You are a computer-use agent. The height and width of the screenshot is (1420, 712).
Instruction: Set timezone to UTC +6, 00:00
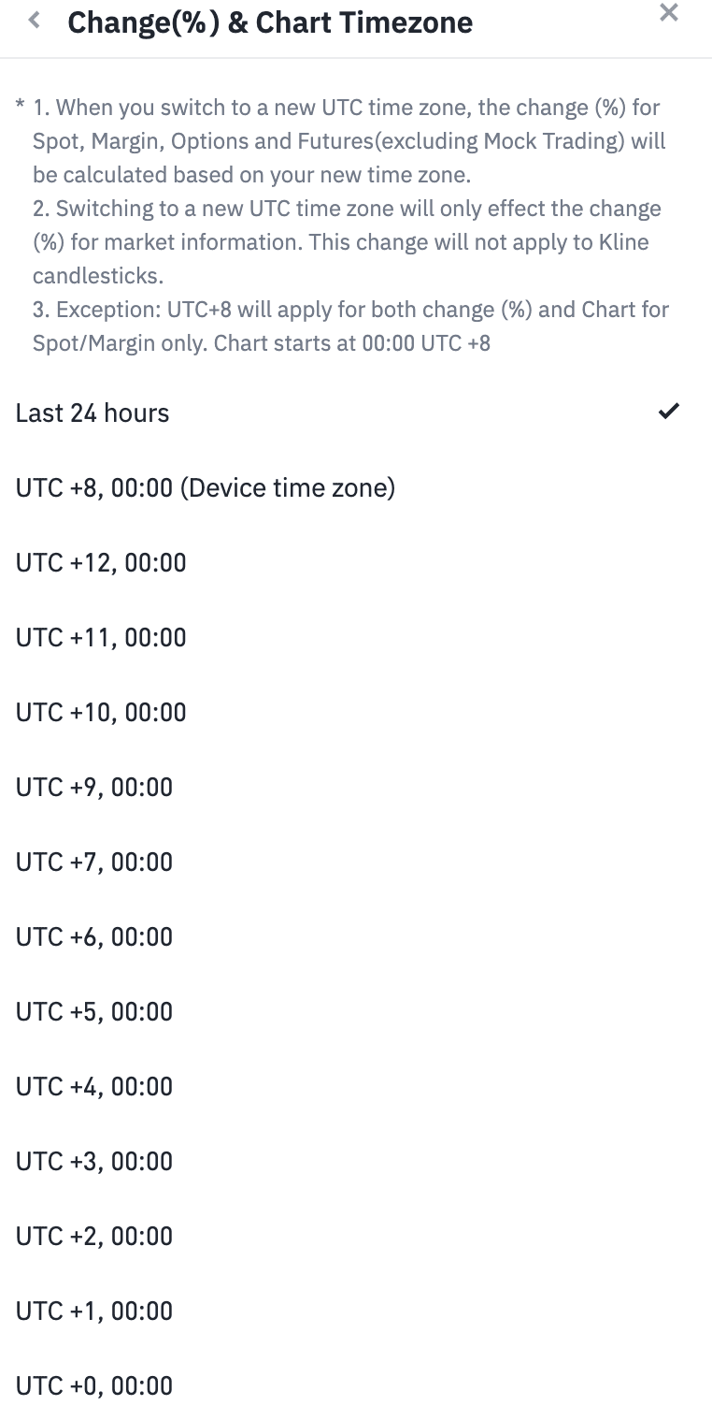pos(94,936)
